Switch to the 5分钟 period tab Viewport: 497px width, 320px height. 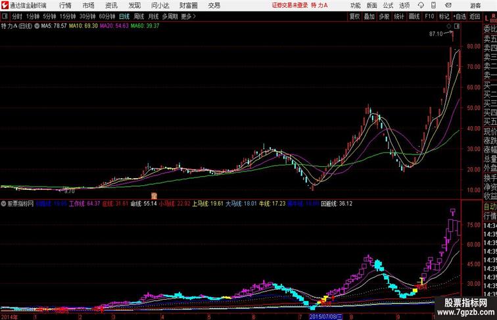49,16
